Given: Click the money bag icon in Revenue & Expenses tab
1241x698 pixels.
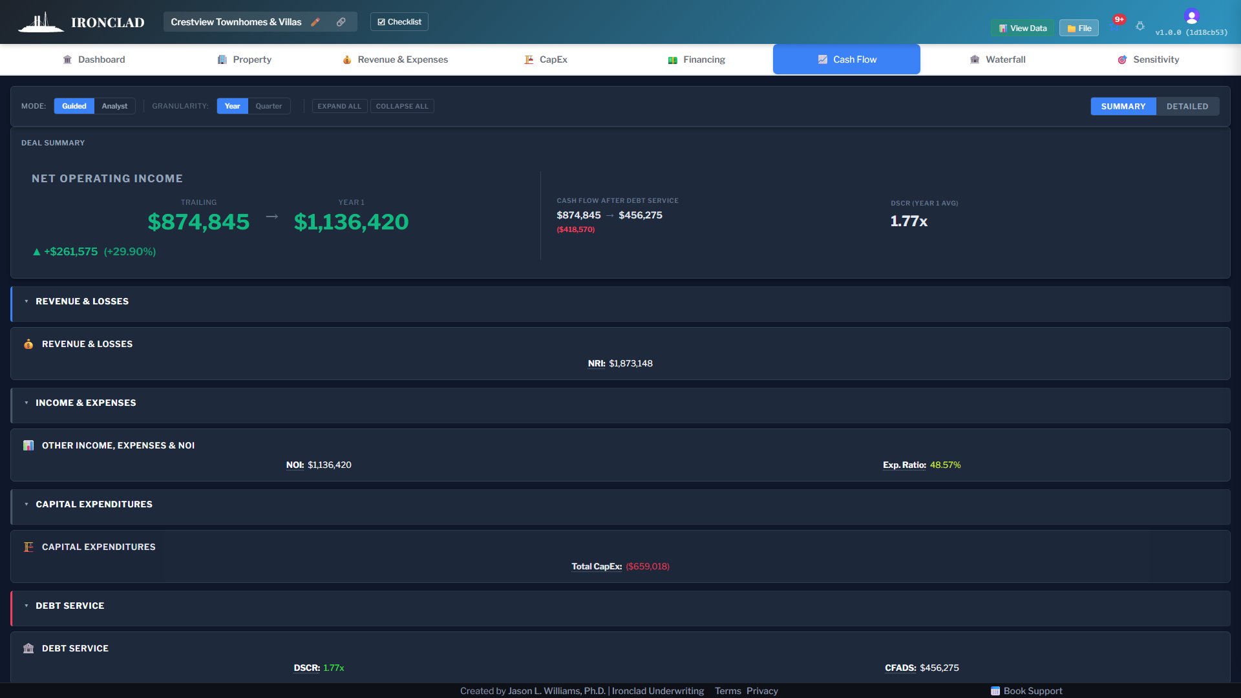Looking at the screenshot, I should [347, 59].
